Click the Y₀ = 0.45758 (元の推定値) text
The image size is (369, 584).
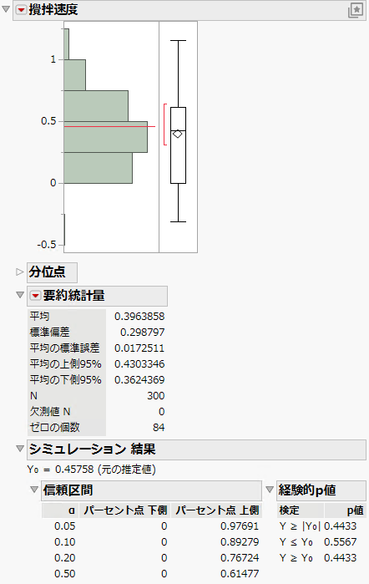click(x=91, y=470)
